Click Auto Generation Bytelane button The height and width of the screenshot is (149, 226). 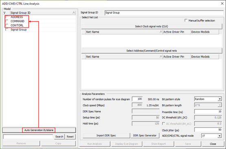click(x=39, y=130)
